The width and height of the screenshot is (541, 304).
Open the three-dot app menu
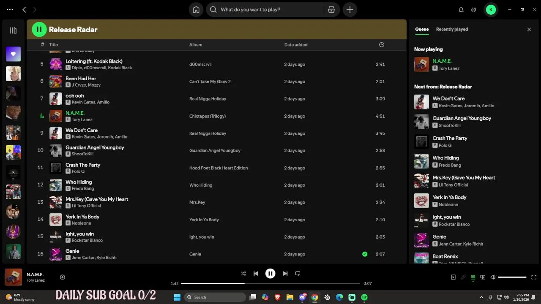10,10
